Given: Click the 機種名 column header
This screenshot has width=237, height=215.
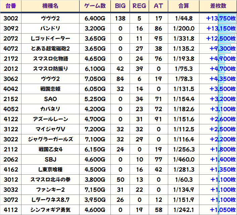Looking at the screenshot, I should coord(51,6).
